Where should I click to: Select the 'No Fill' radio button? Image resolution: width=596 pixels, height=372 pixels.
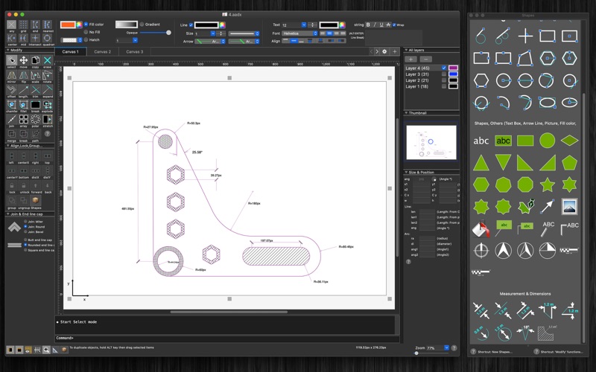click(86, 32)
